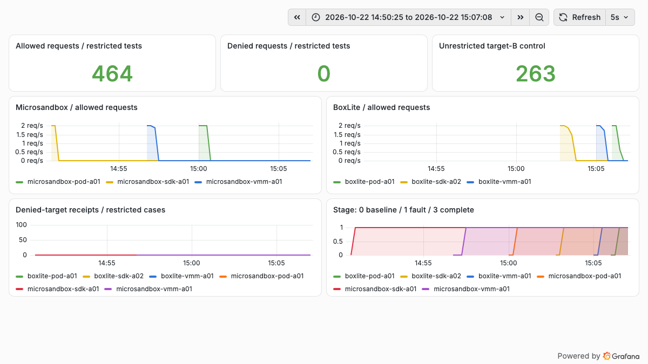Image resolution: width=648 pixels, height=364 pixels.
Task: Click yellow swatch of boxlite-sdk-a02 in BoxLite allowed requests legend
Action: [404, 182]
